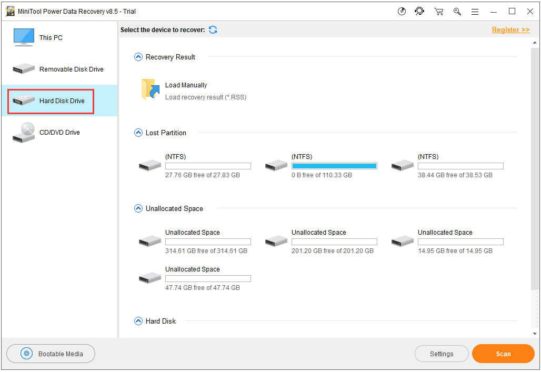Image resolution: width=541 pixels, height=372 pixels.
Task: Open the hamburger menu
Action: [475, 11]
